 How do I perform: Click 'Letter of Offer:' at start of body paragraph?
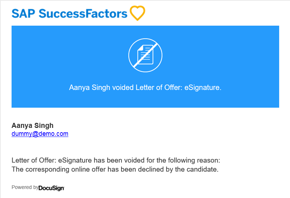[34, 160]
